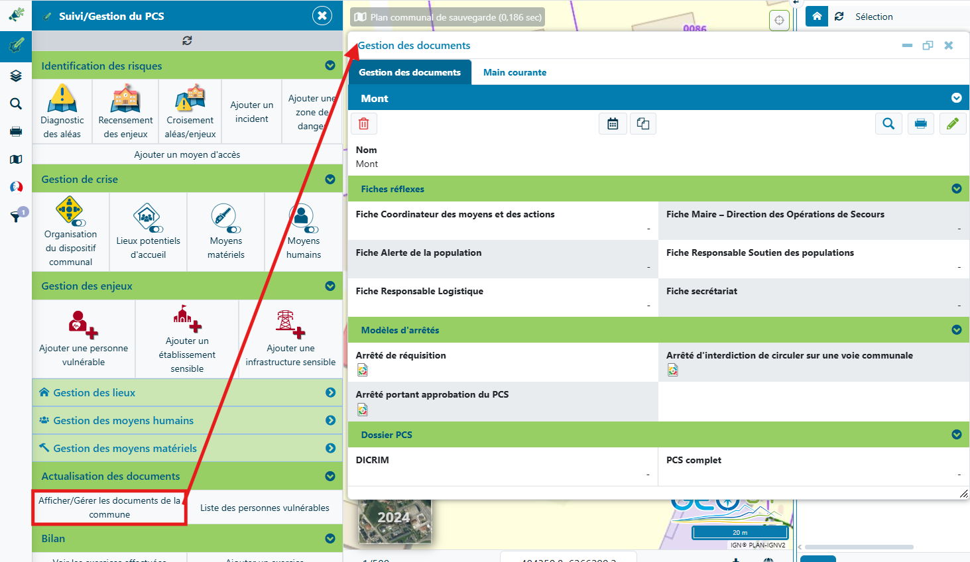Collapse the Dossier PCS section
The width and height of the screenshot is (970, 562).
pos(957,435)
